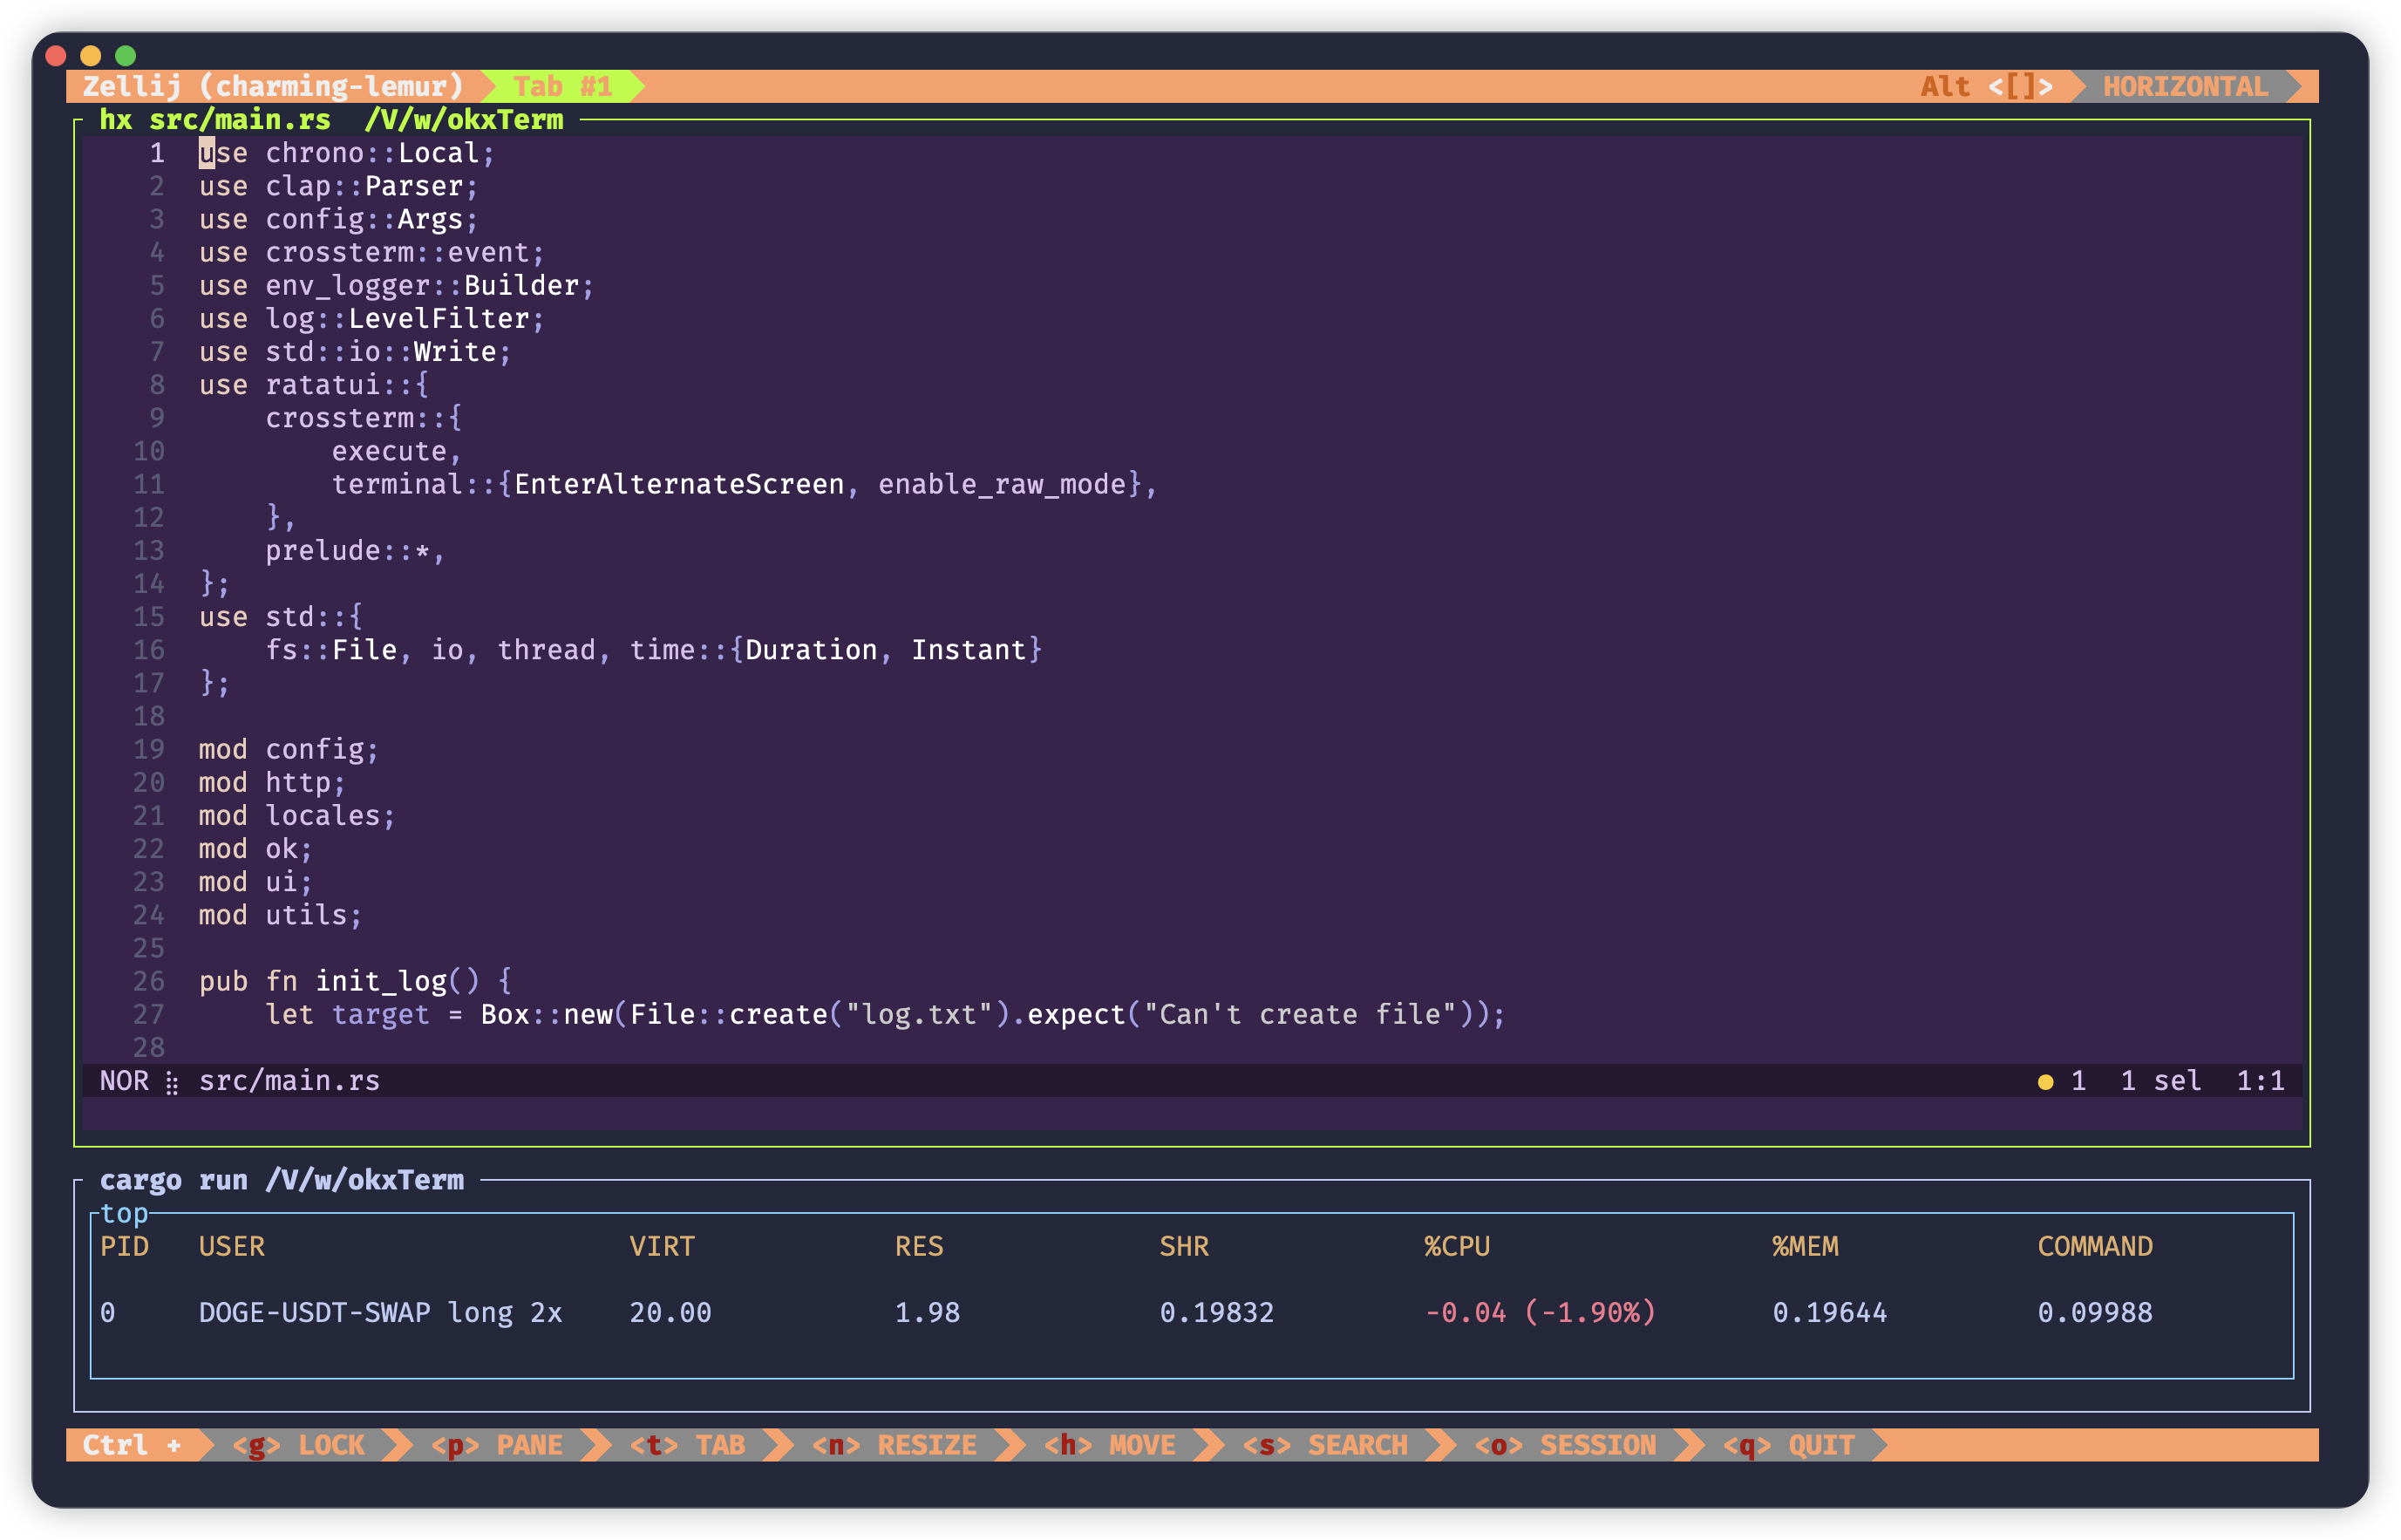Toggle the LOCK mode in status bar

coord(299,1445)
